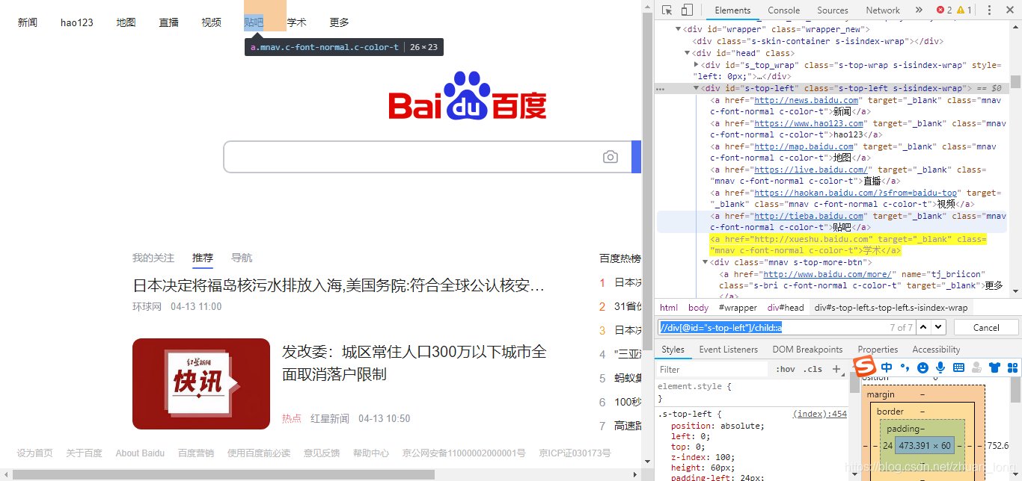The image size is (1022, 481).
Task: Open the hao123 link
Action: (76, 22)
